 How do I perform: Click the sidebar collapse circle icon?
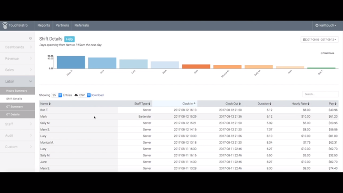pos(30,38)
